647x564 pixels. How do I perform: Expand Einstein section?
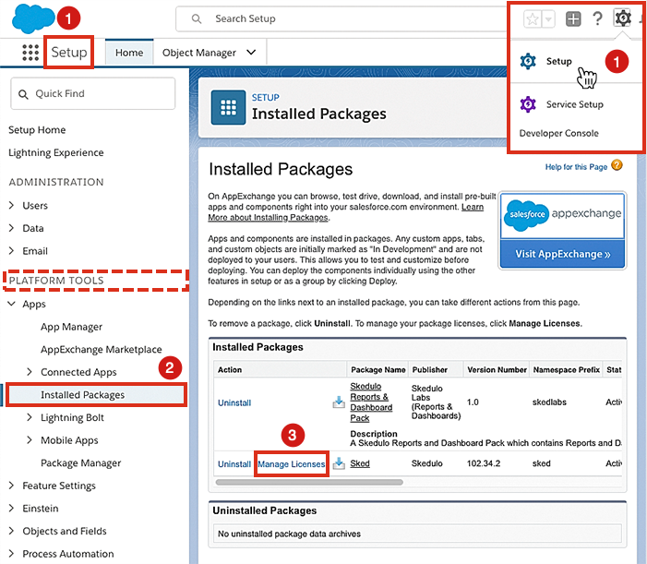(x=12, y=509)
